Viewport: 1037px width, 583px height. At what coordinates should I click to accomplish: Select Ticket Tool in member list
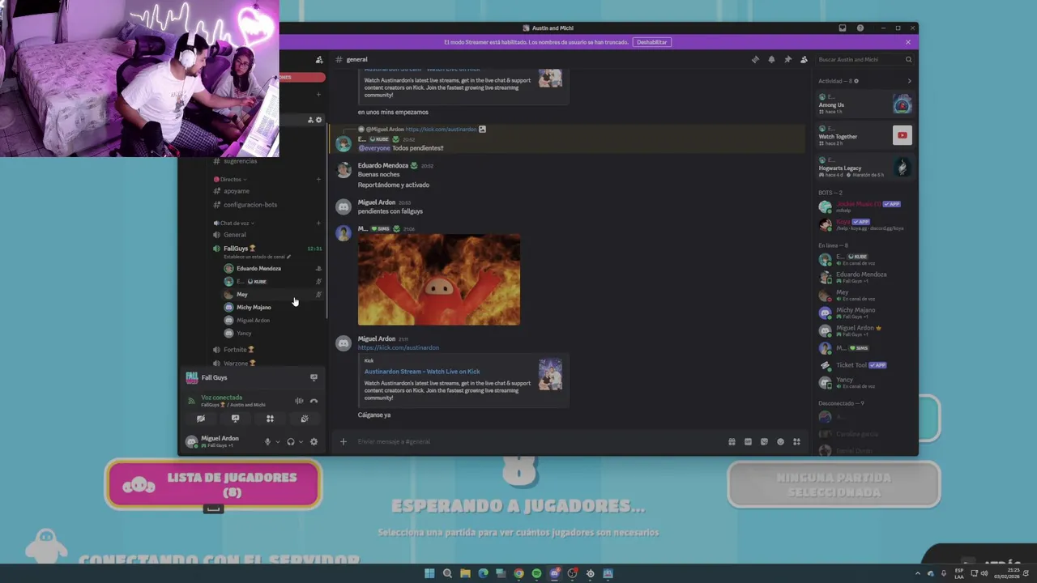click(865, 365)
